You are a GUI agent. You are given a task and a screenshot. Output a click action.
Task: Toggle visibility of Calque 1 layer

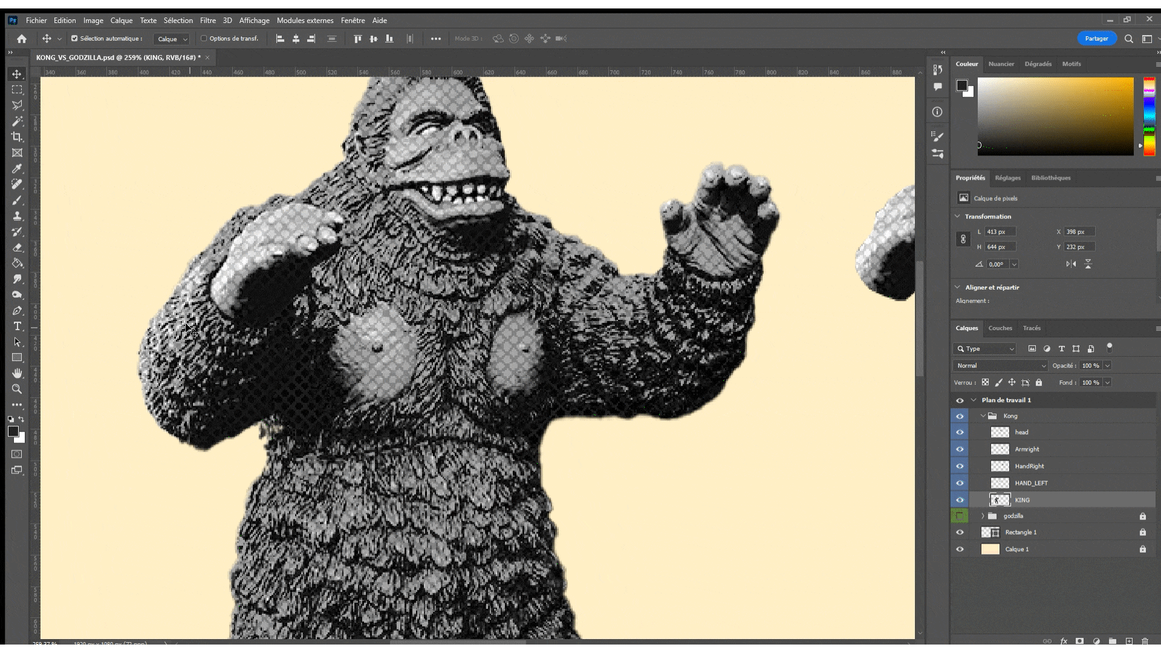(x=960, y=549)
